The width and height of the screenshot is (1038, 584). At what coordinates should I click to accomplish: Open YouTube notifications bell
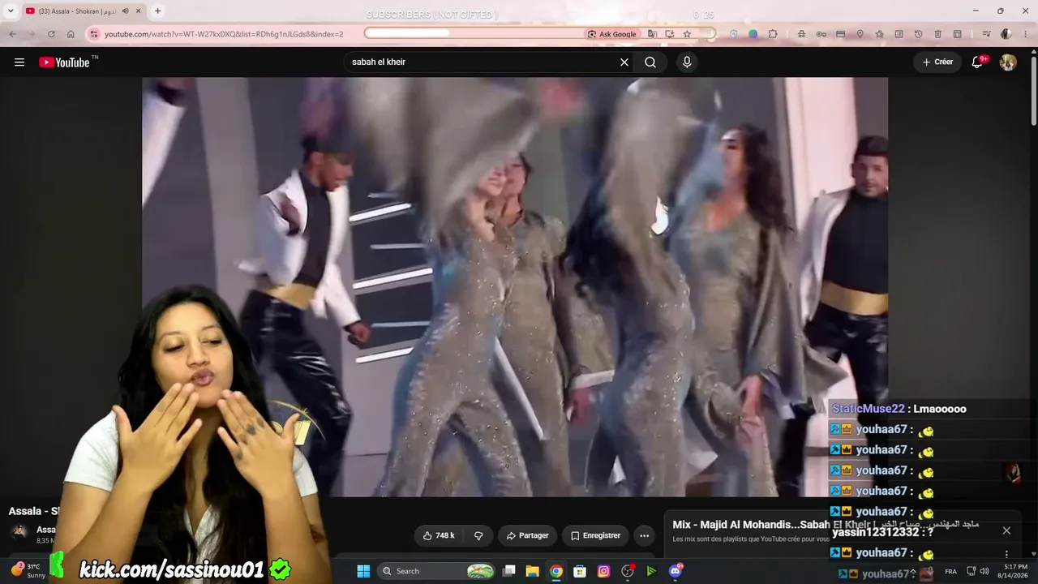coord(978,62)
